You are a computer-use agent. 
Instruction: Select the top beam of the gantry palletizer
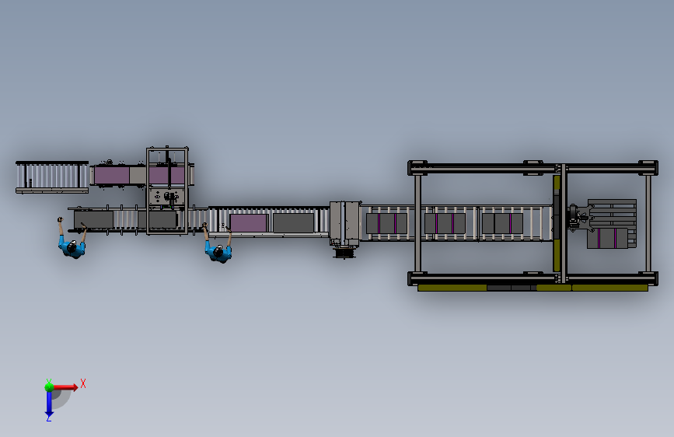(533, 168)
